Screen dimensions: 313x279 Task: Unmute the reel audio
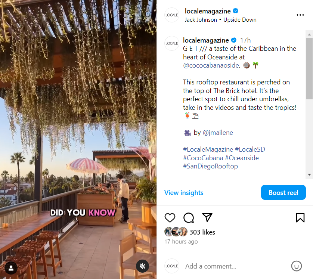tap(142, 266)
